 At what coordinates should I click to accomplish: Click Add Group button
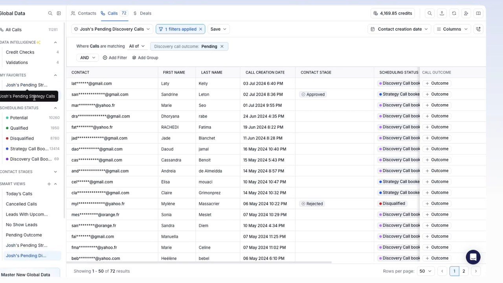(145, 58)
